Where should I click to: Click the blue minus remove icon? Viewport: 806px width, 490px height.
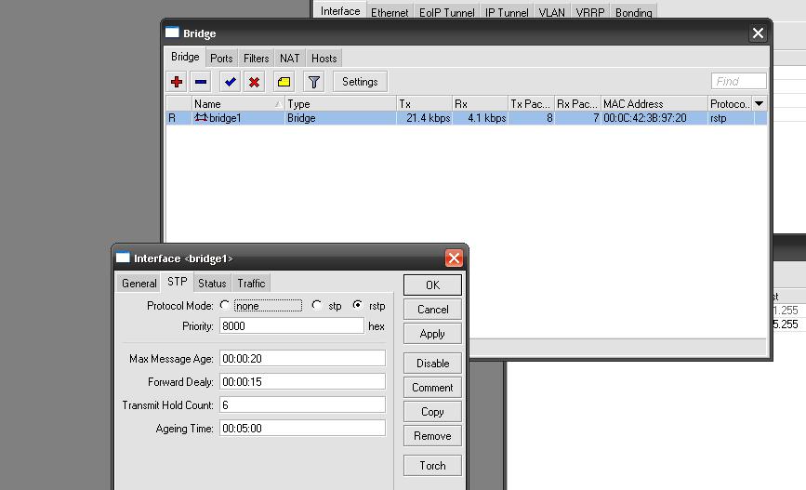click(201, 82)
